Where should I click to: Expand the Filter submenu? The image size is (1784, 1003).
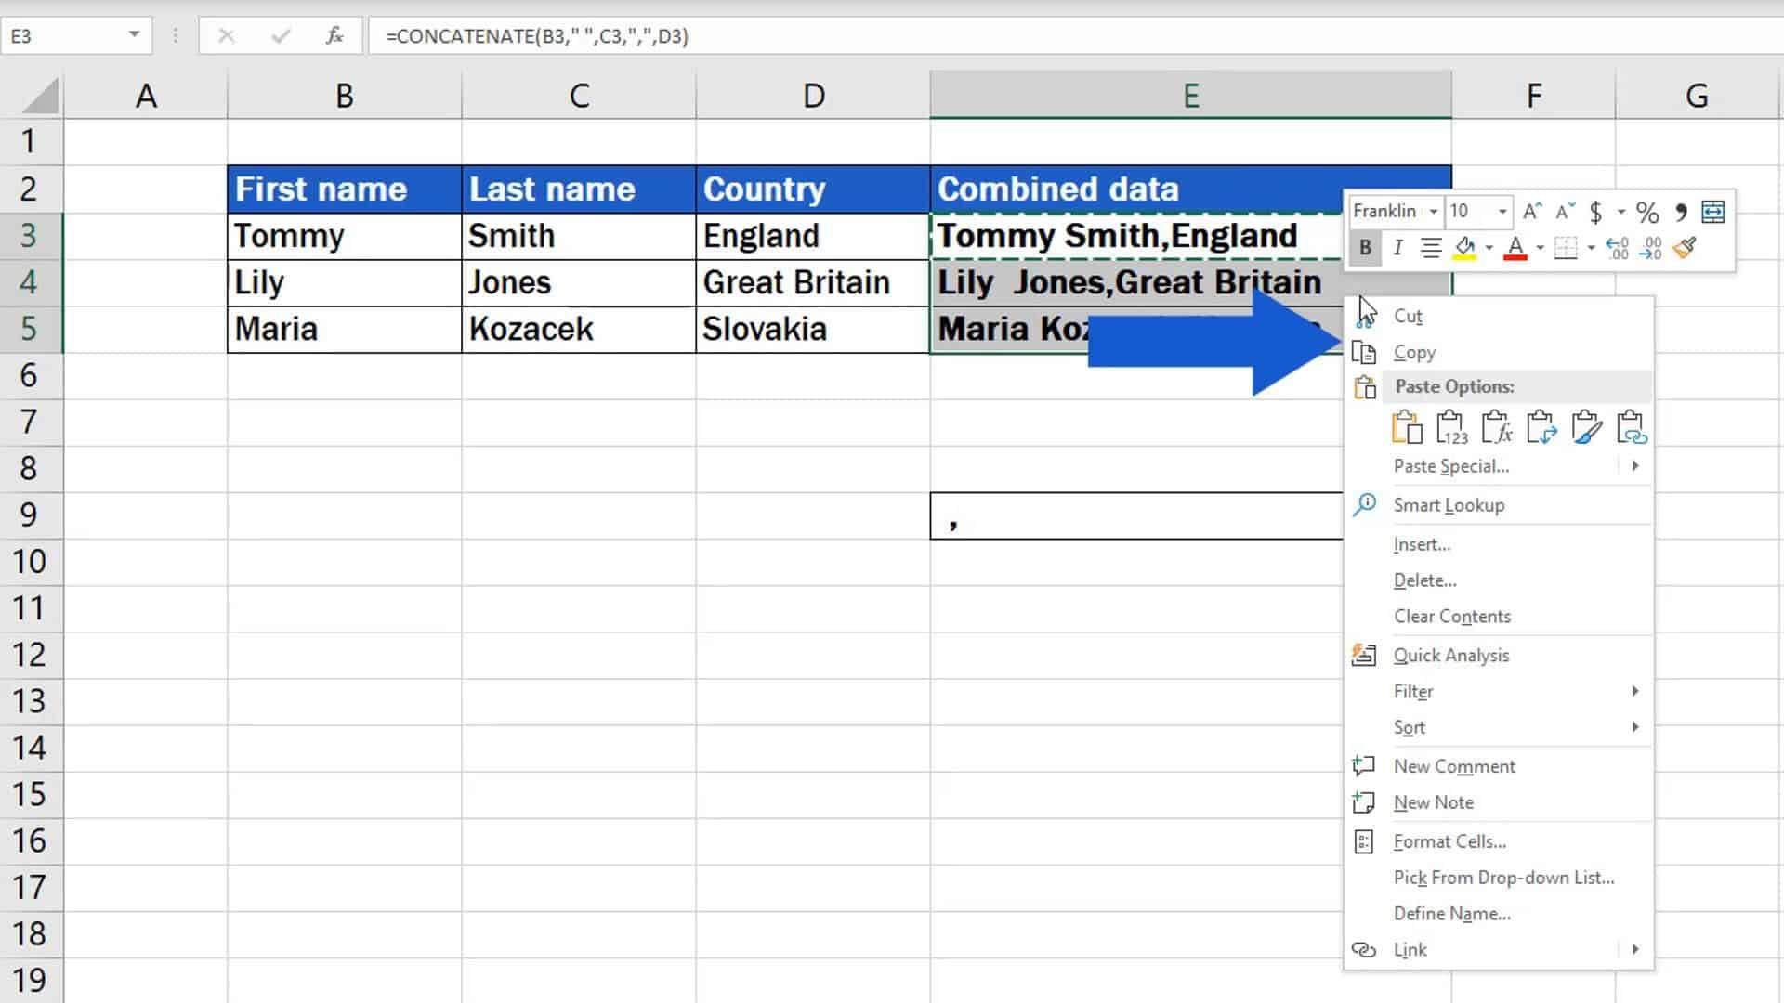[x=1635, y=691]
